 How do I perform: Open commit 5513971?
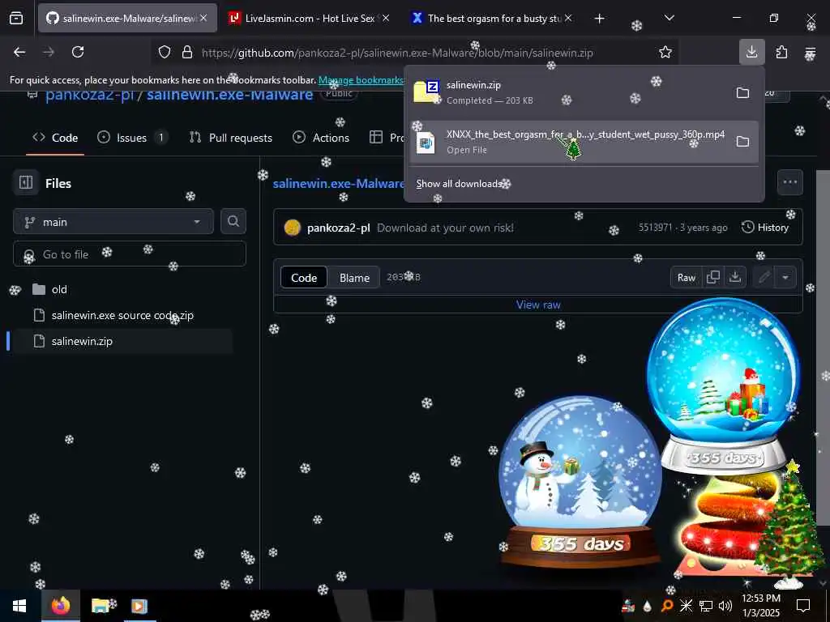(x=655, y=228)
